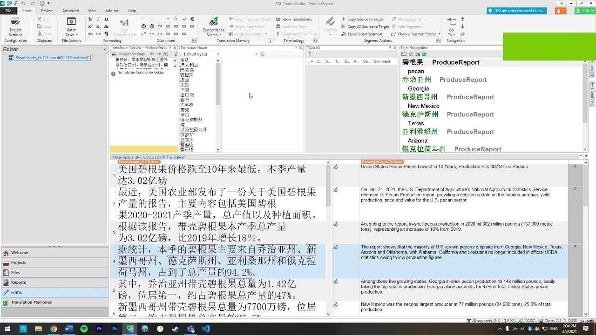Image resolution: width=596 pixels, height=335 pixels.
Task: Click Show Translations in Terminology group
Action: point(294,19)
